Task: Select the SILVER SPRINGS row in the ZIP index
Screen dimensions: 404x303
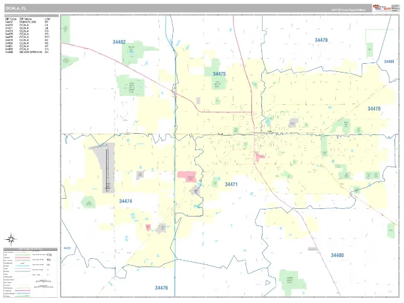Action: 28,52
